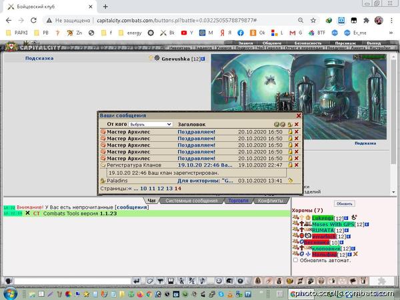Image resolution: width=400 pixels, height=300 pixels.
Task: Click lock icon on Регистратура Кланов row
Action: [290, 165]
